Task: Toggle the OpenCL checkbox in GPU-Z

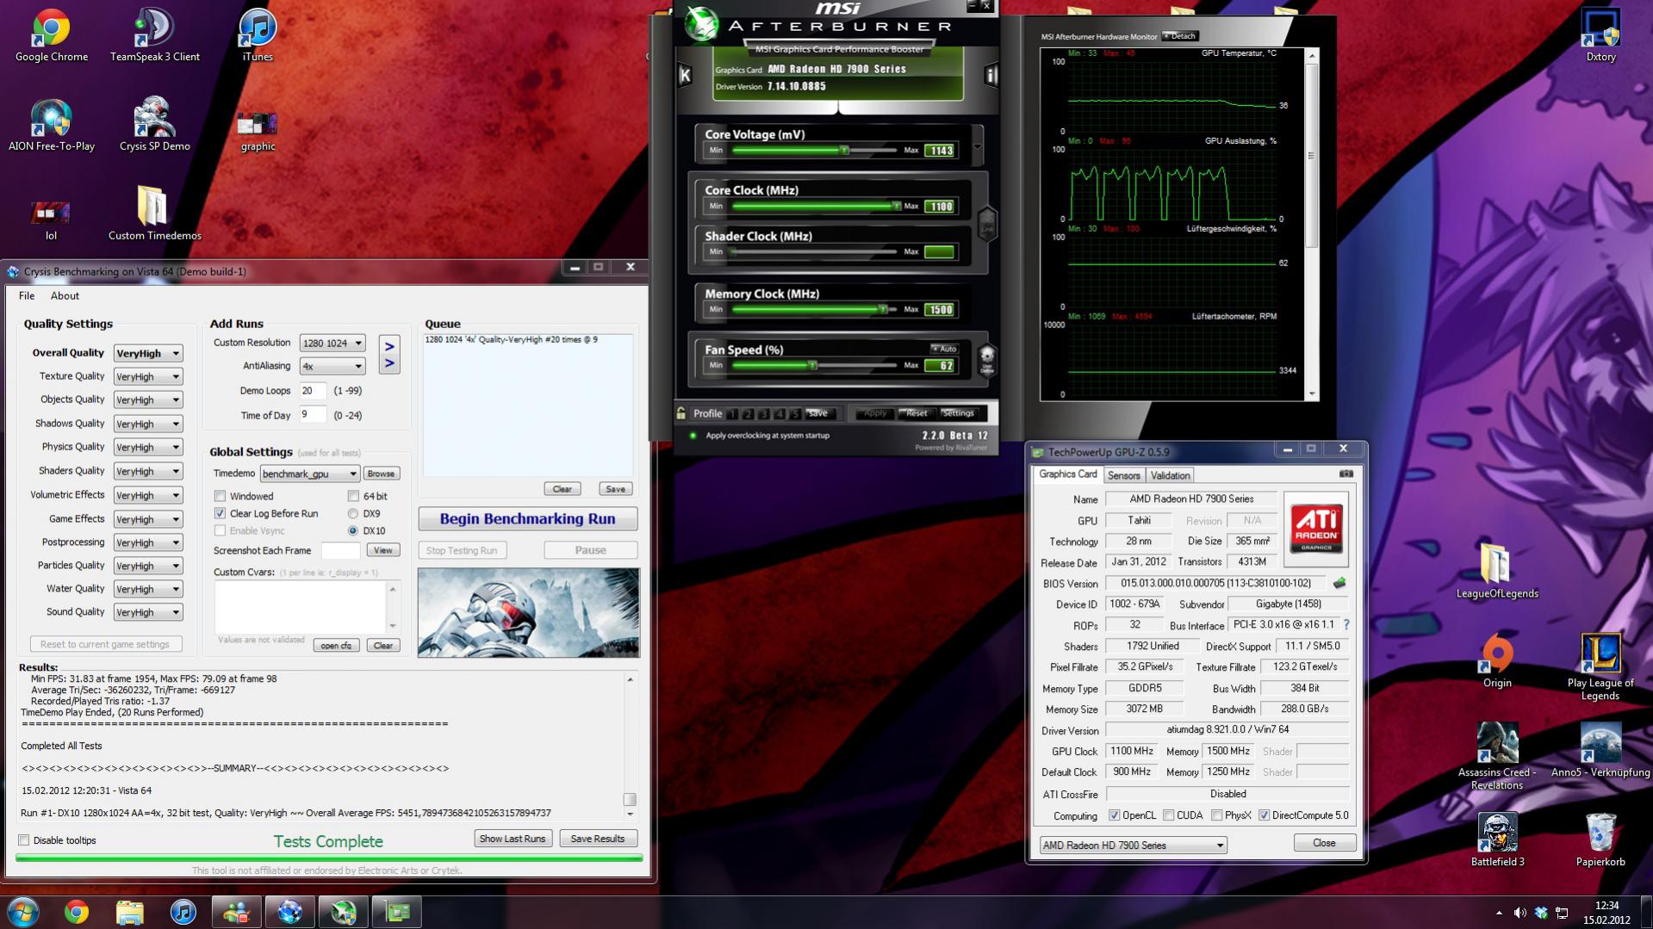Action: click(1114, 815)
